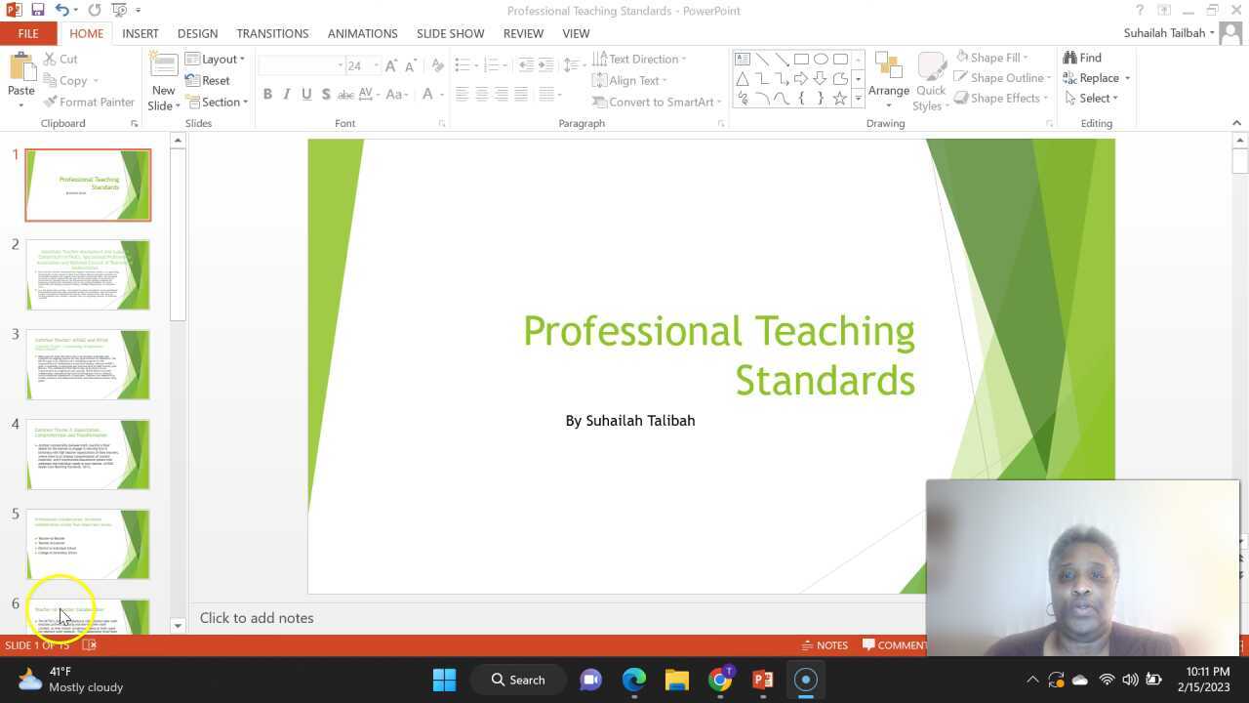Switch to the ANIMATIONS ribbon tab
This screenshot has width=1249, height=703.
coord(362,32)
